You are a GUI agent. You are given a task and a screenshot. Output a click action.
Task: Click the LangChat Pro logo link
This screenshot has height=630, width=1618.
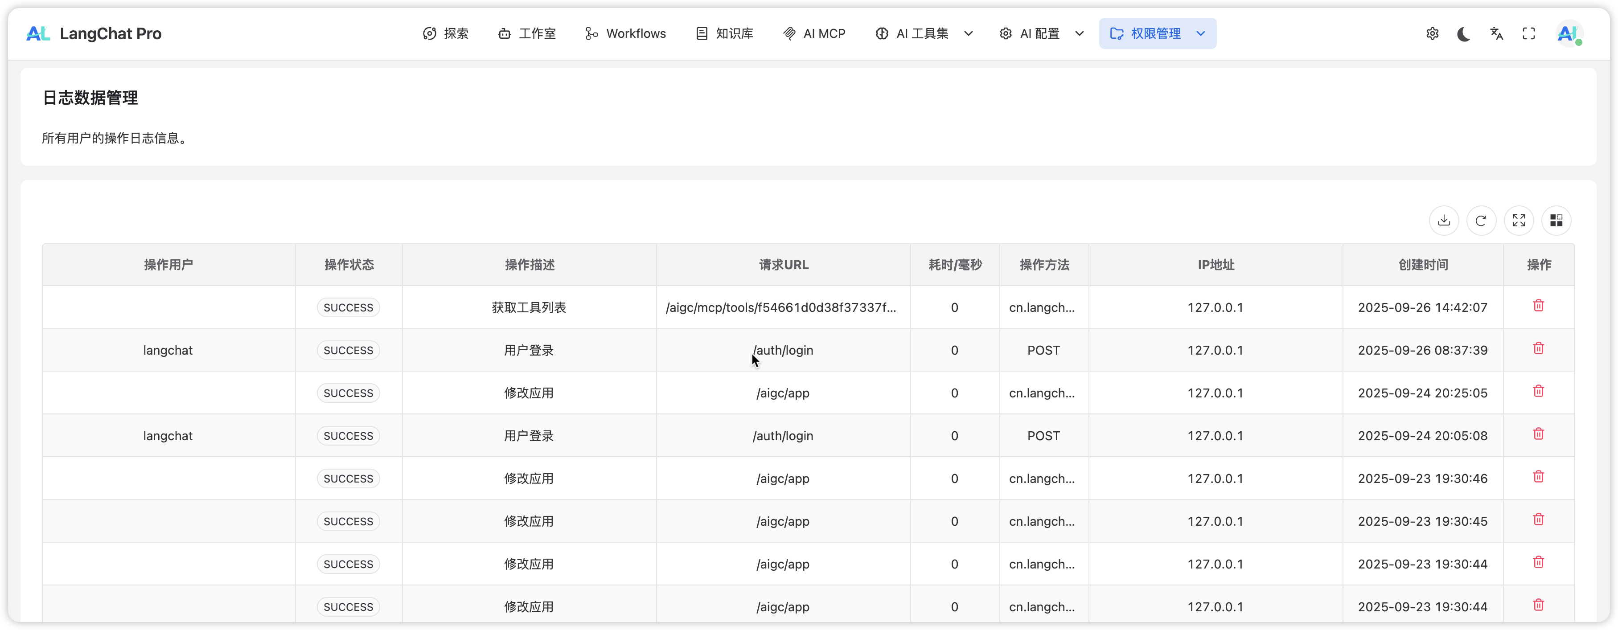94,34
